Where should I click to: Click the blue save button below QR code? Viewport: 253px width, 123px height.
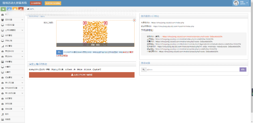[59, 52]
